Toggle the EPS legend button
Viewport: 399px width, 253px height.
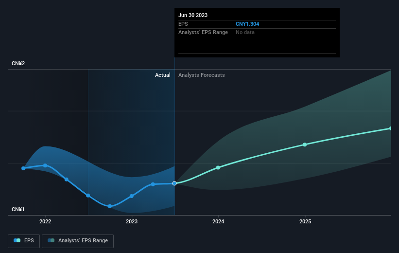click(x=24, y=241)
